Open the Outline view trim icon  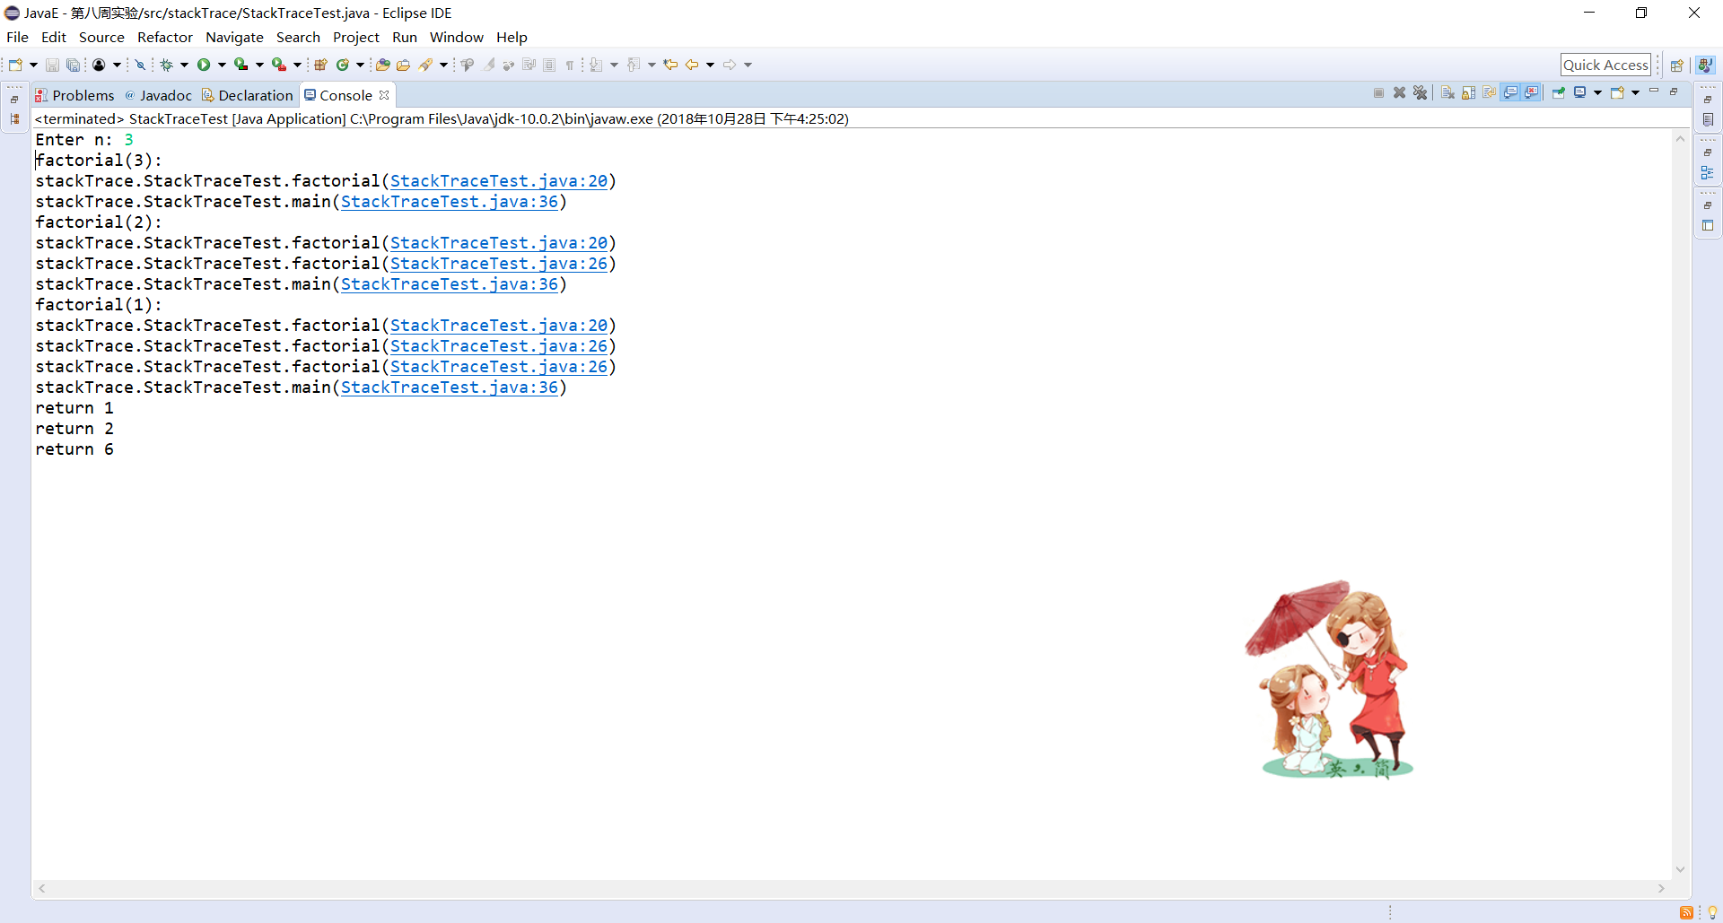[x=1708, y=172]
